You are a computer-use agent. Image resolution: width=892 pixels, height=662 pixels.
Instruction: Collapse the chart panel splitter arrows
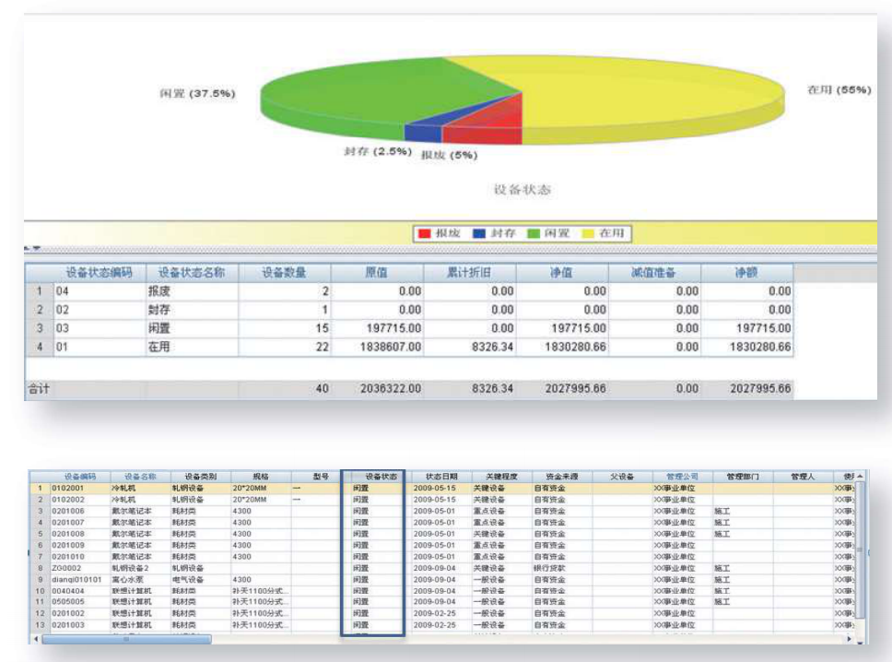32,249
